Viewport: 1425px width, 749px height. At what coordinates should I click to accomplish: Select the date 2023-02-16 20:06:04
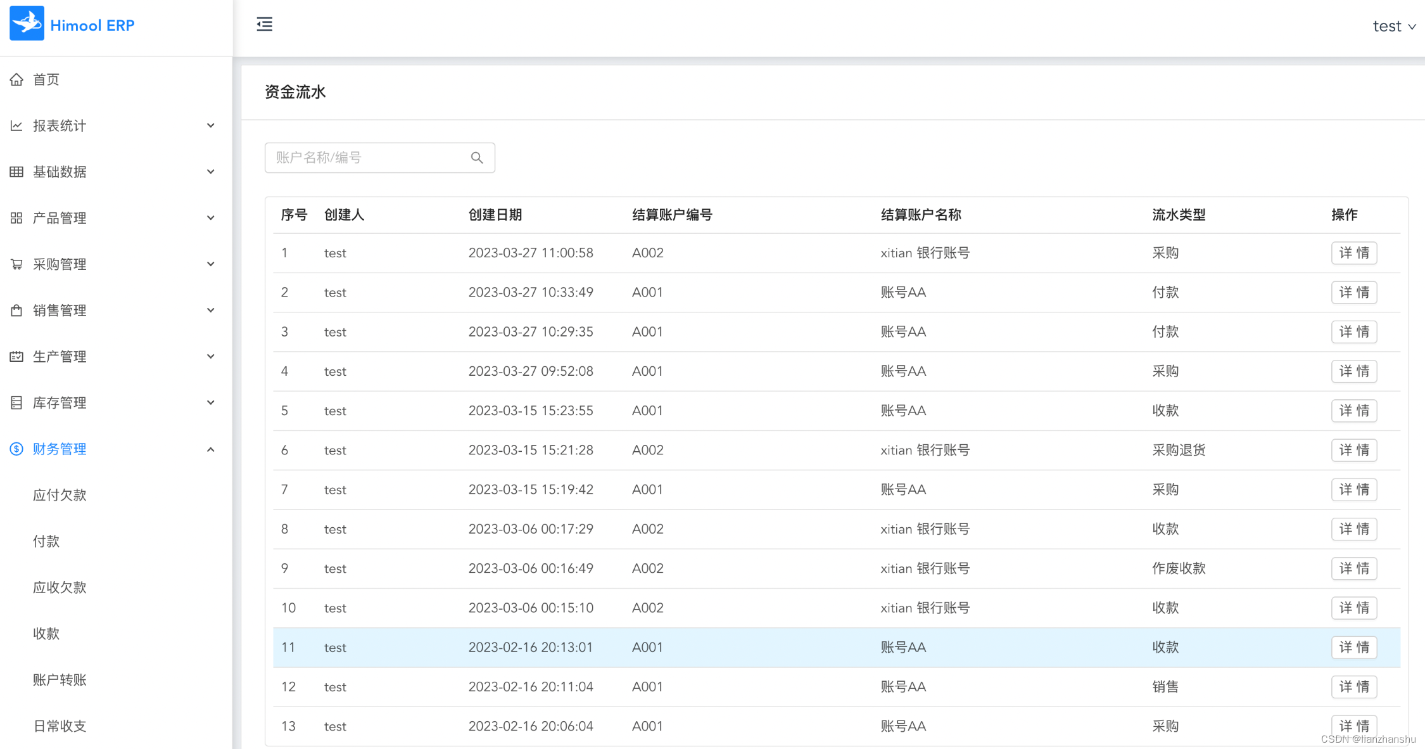pos(531,726)
